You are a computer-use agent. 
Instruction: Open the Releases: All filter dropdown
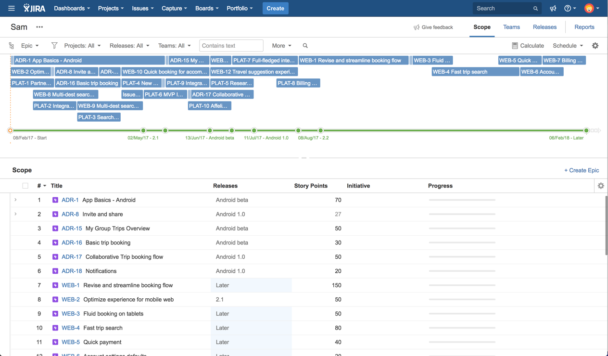pyautogui.click(x=129, y=46)
